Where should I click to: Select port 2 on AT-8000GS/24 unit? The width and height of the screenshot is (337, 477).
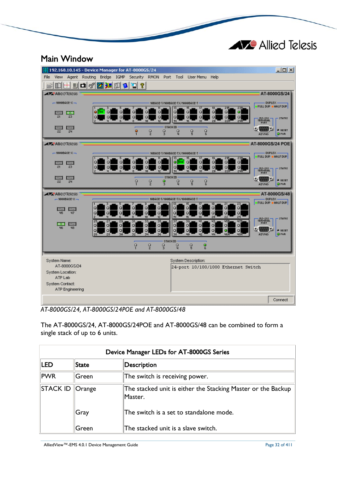click(101, 118)
